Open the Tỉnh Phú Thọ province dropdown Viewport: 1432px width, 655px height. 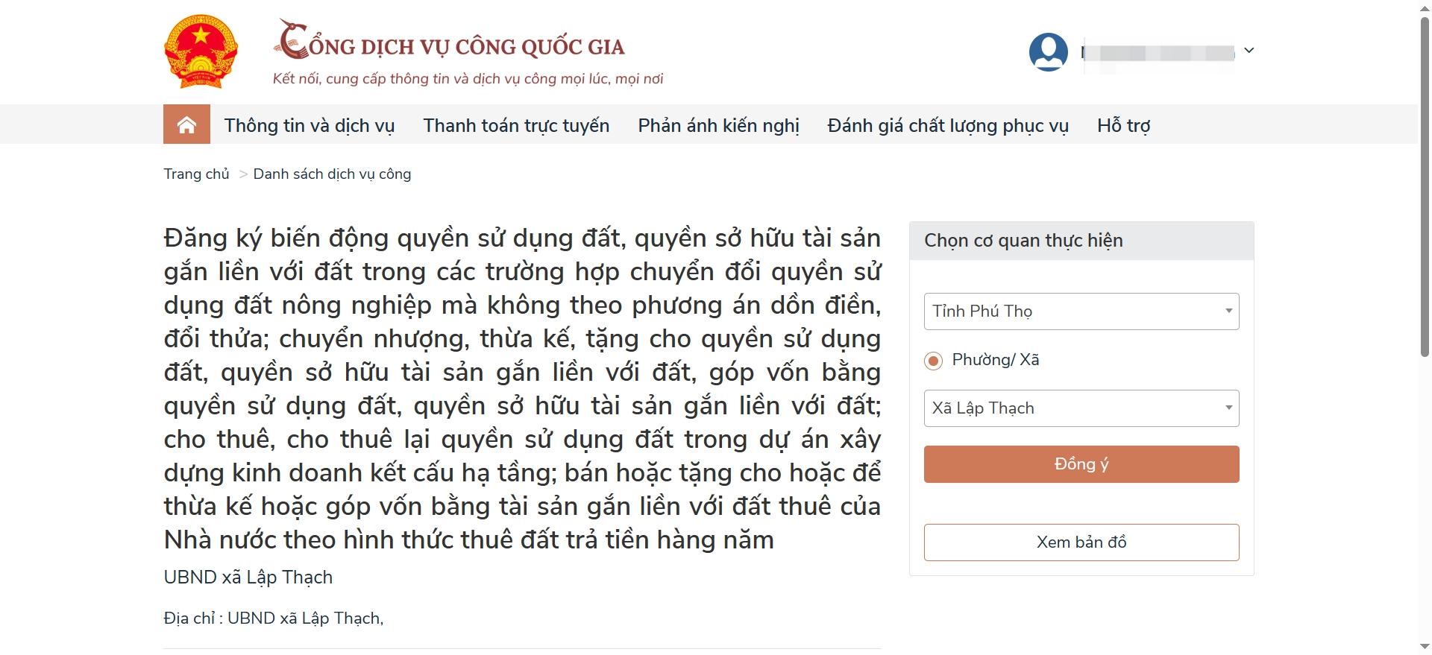pyautogui.click(x=1080, y=311)
